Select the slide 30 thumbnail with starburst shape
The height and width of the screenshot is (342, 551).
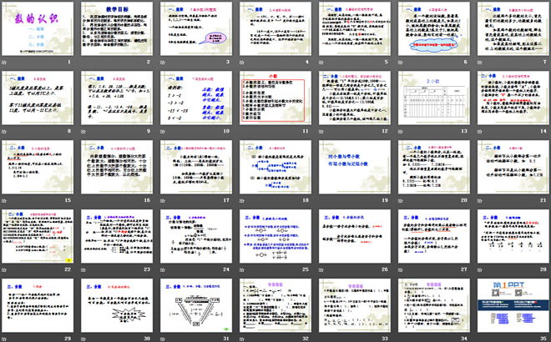point(117,305)
